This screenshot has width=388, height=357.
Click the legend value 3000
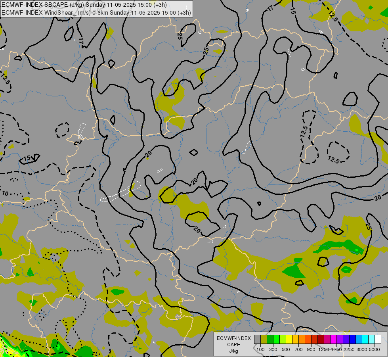coord(362,349)
